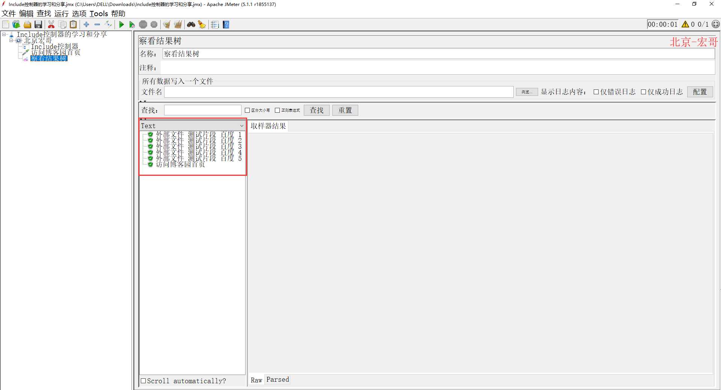Viewport: 721px width, 390px height.
Task: Cut the selected element with scissors icon
Action: 51,25
